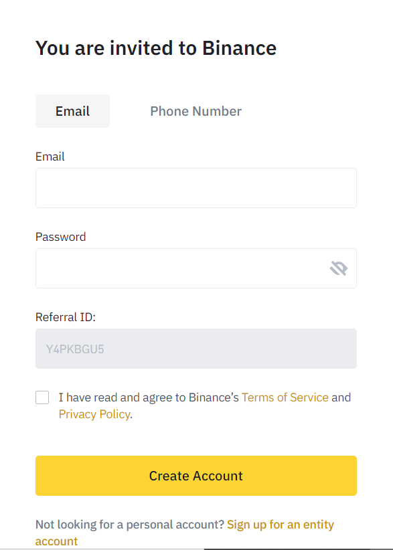Click the crossed-out eye in the password field
393x550 pixels.
click(x=339, y=268)
